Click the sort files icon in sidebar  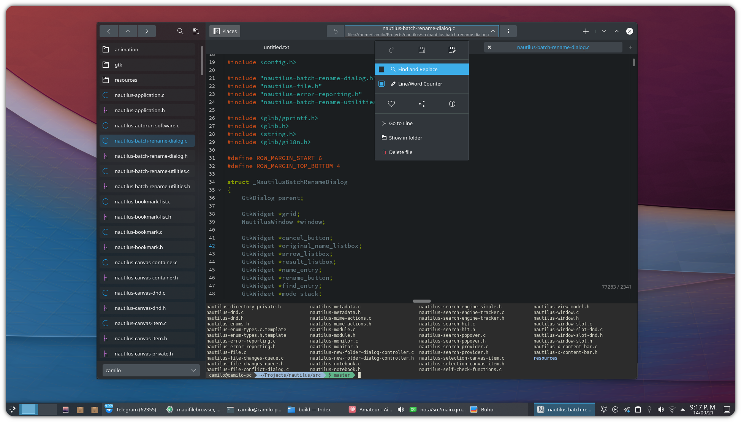coord(196,31)
